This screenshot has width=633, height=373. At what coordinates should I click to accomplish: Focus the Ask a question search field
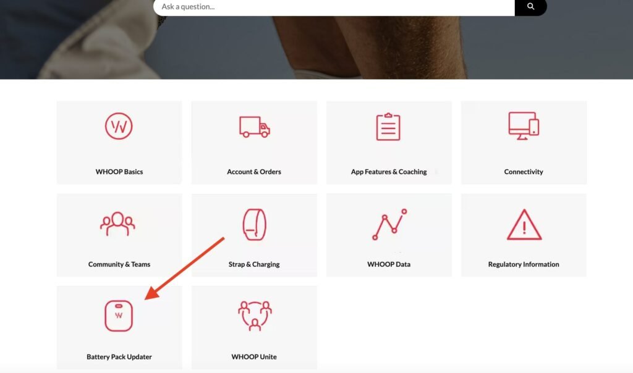(334, 7)
